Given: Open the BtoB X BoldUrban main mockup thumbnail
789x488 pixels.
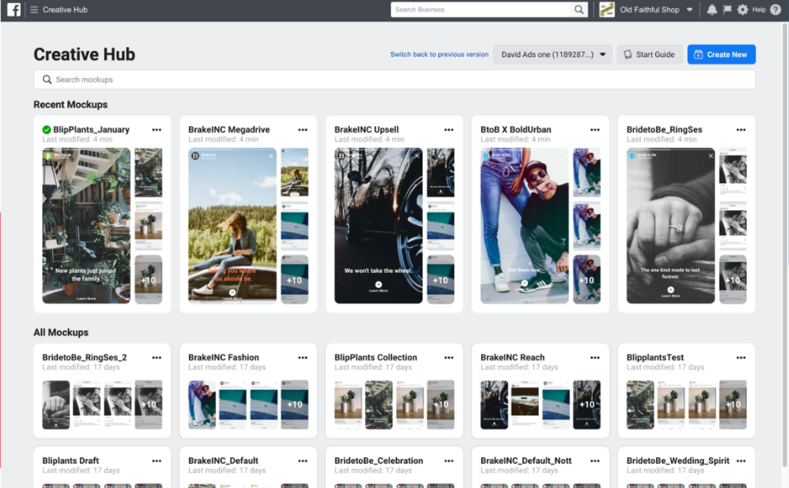Looking at the screenshot, I should click(524, 225).
